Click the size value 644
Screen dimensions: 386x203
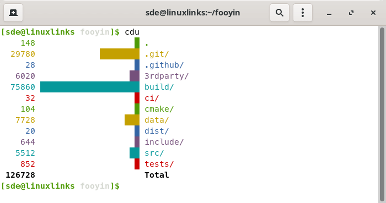coord(28,142)
